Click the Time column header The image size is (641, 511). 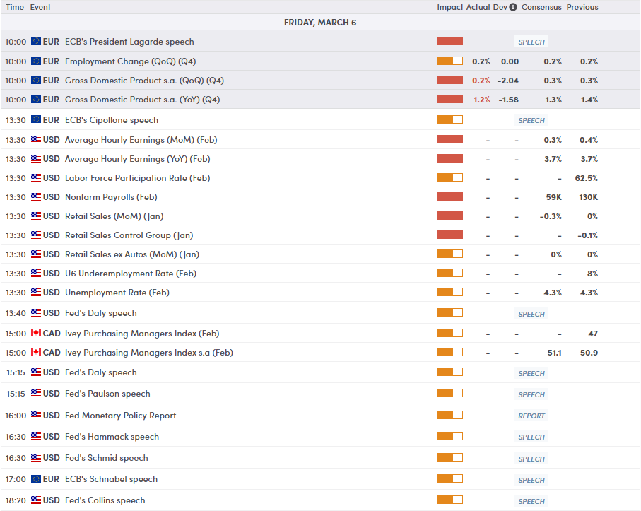[x=15, y=7]
